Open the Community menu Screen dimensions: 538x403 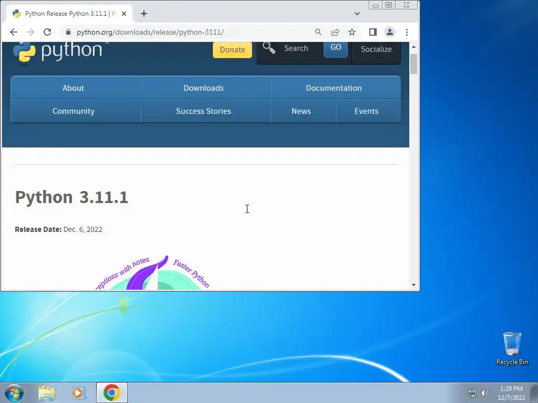point(74,111)
